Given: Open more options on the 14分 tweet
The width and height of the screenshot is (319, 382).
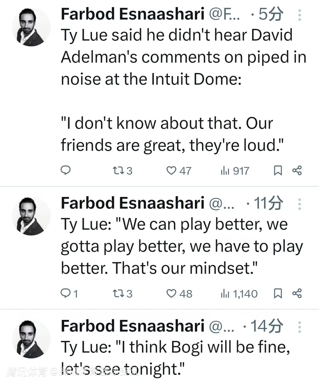Looking at the screenshot, I should pos(300,327).
